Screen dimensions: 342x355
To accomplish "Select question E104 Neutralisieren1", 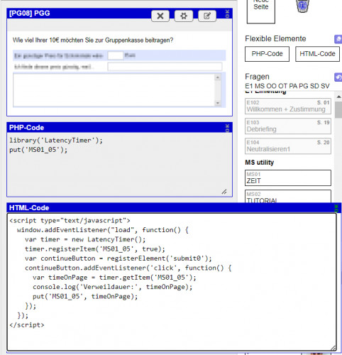I will tap(288, 146).
